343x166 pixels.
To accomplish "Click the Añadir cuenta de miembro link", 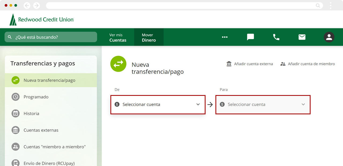I will 308,64.
